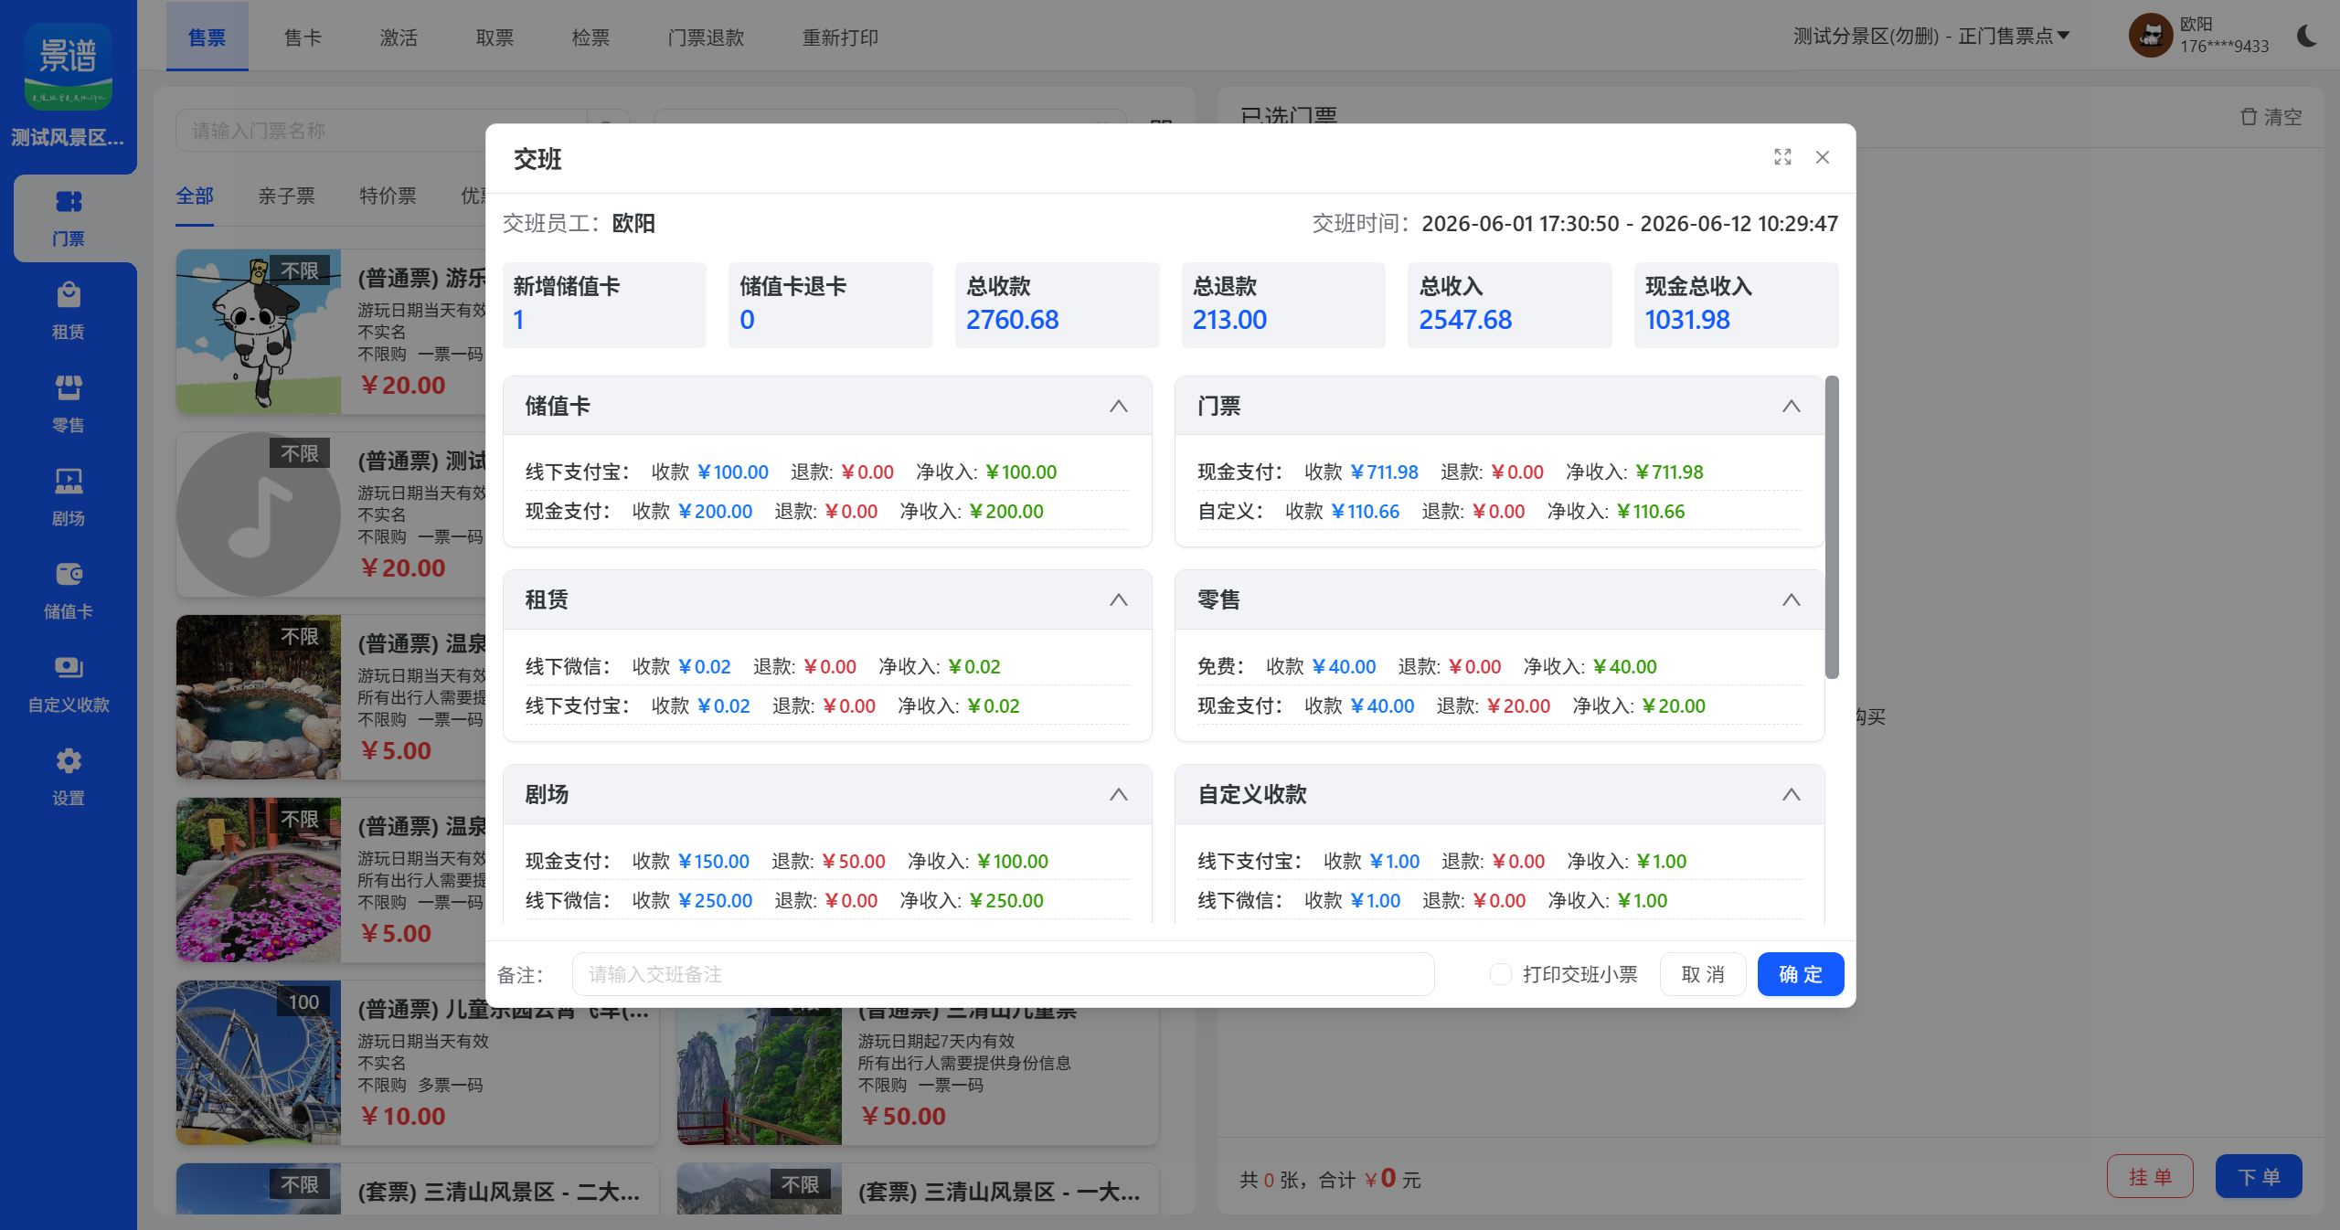
Task: Select the 特价票 category tab
Action: click(x=388, y=196)
